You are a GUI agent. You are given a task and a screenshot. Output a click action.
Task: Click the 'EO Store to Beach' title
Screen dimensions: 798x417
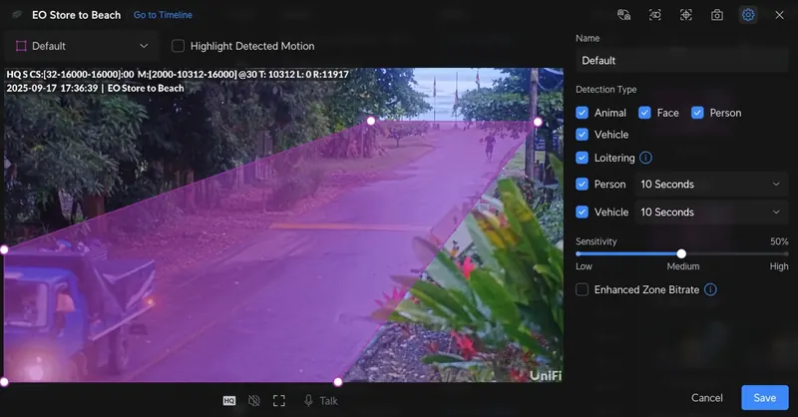pos(77,15)
